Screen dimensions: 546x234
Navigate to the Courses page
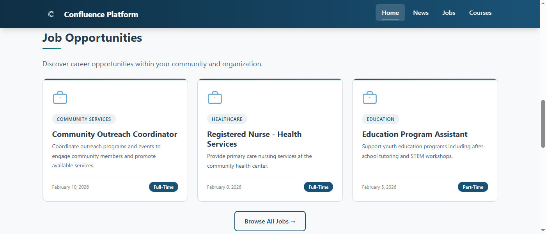pos(480,12)
